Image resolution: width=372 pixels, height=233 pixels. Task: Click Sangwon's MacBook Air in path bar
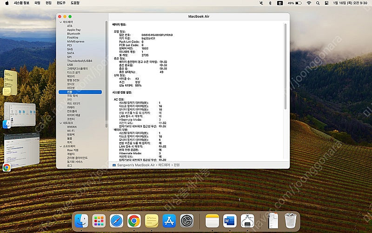click(136, 165)
